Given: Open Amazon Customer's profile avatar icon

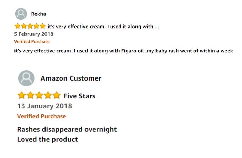Looking at the screenshot, I should [x=27, y=78].
